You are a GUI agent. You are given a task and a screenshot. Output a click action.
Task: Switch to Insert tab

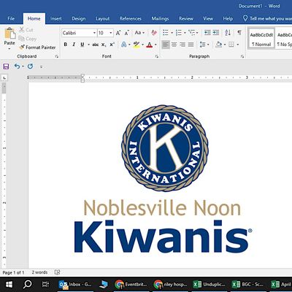pos(56,18)
